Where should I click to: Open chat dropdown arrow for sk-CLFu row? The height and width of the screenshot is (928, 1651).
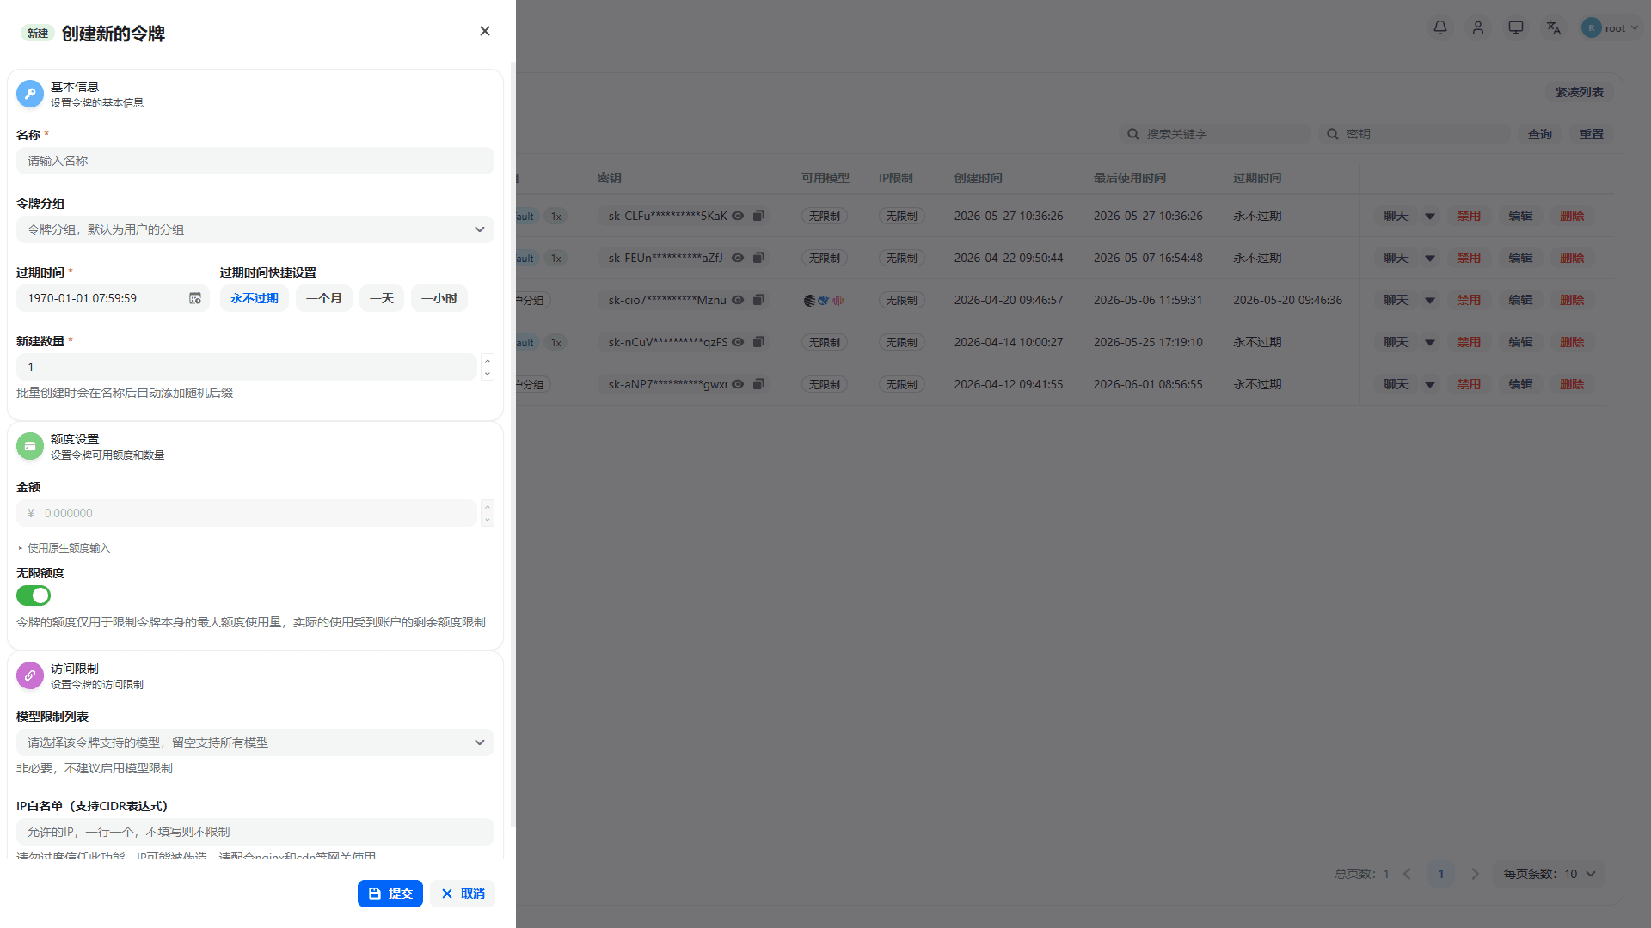[x=1430, y=217]
